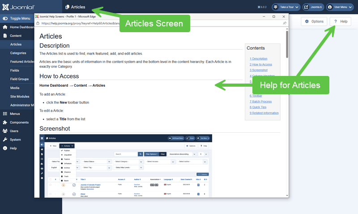Image resolution: width=358 pixels, height=214 pixels.
Task: Click the Articles page title icon in header
Action: click(68, 7)
